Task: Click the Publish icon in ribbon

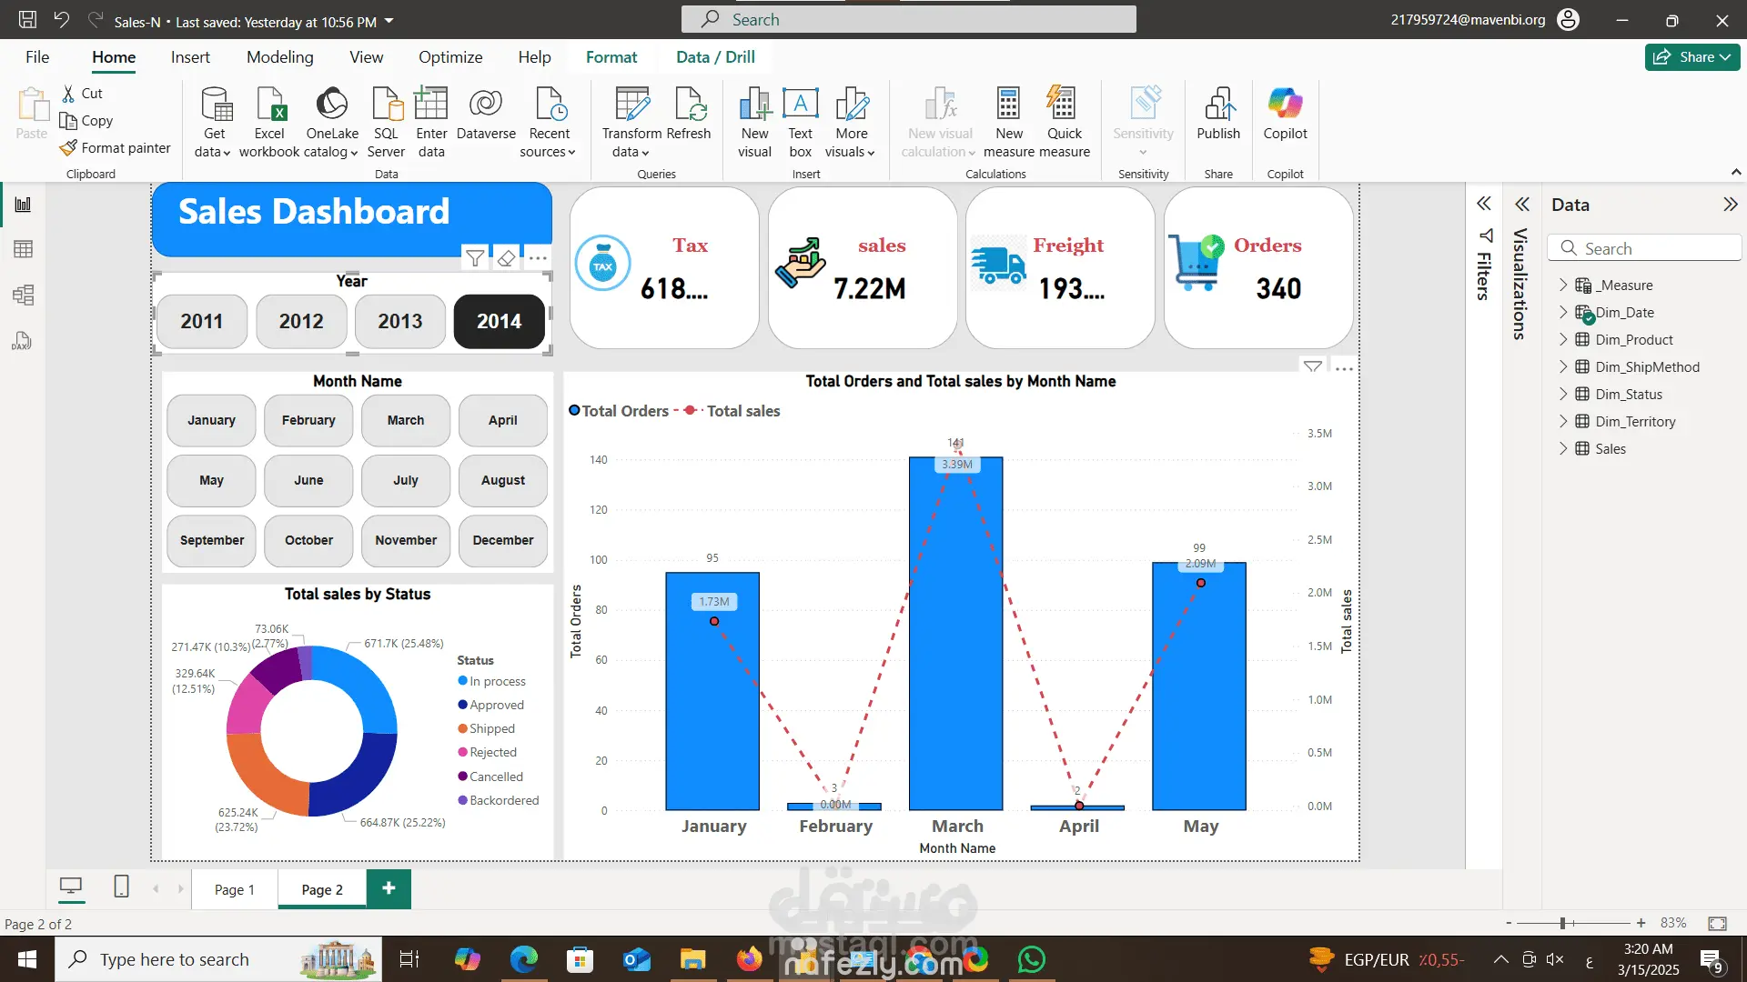Action: (1217, 114)
